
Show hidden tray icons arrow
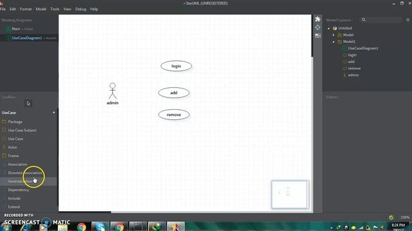pos(332,228)
